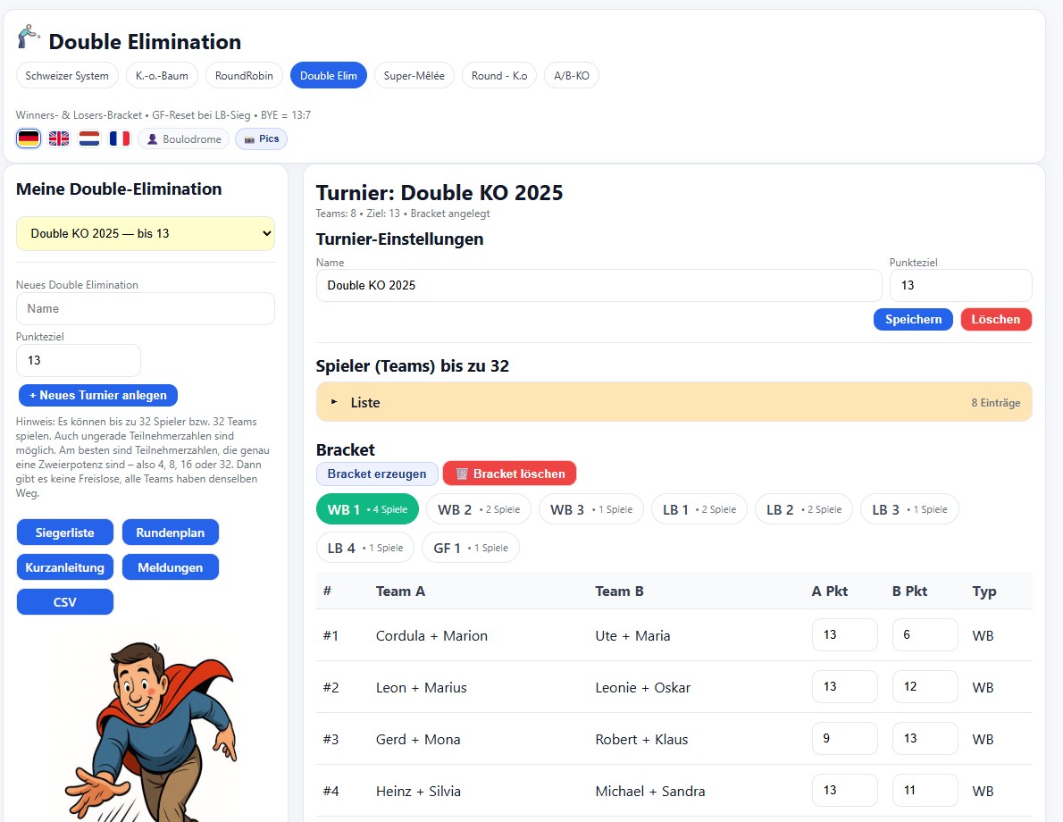
Task: Select the German flag language icon
Action: pos(29,138)
